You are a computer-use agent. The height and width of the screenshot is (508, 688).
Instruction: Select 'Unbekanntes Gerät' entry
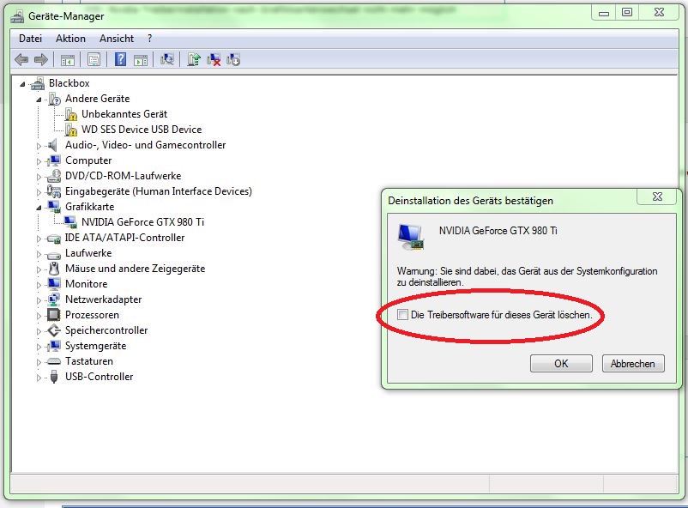124,114
